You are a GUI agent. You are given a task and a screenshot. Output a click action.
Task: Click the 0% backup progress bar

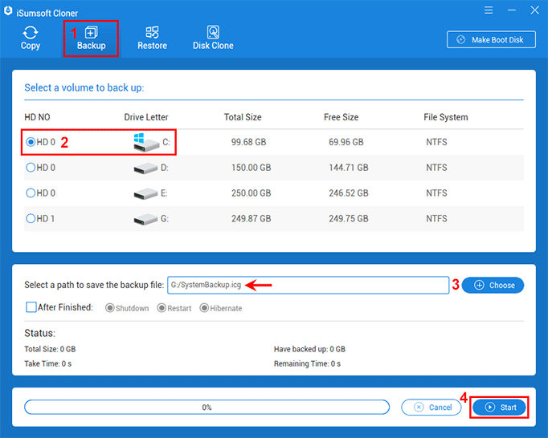point(207,408)
